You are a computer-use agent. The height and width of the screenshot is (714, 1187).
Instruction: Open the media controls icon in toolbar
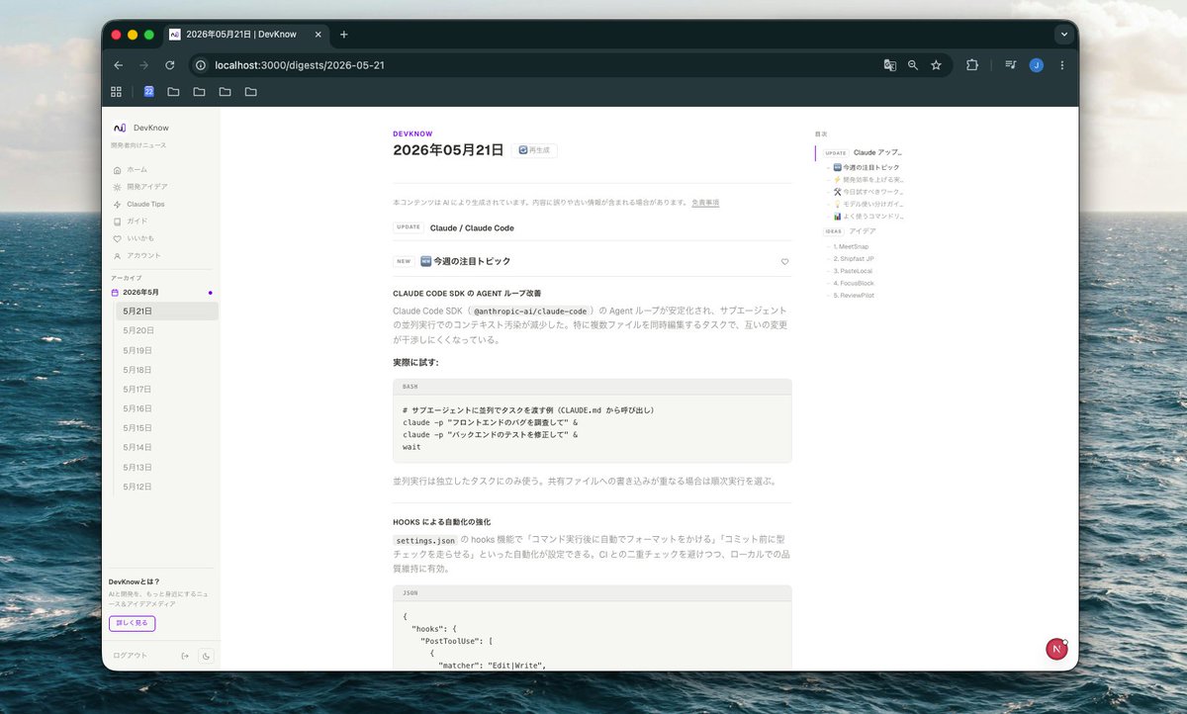click(1010, 65)
